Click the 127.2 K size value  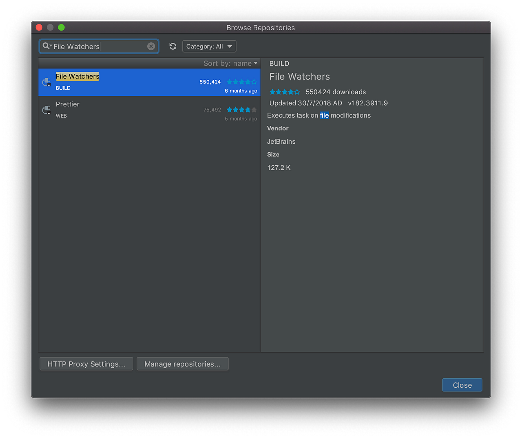point(279,167)
